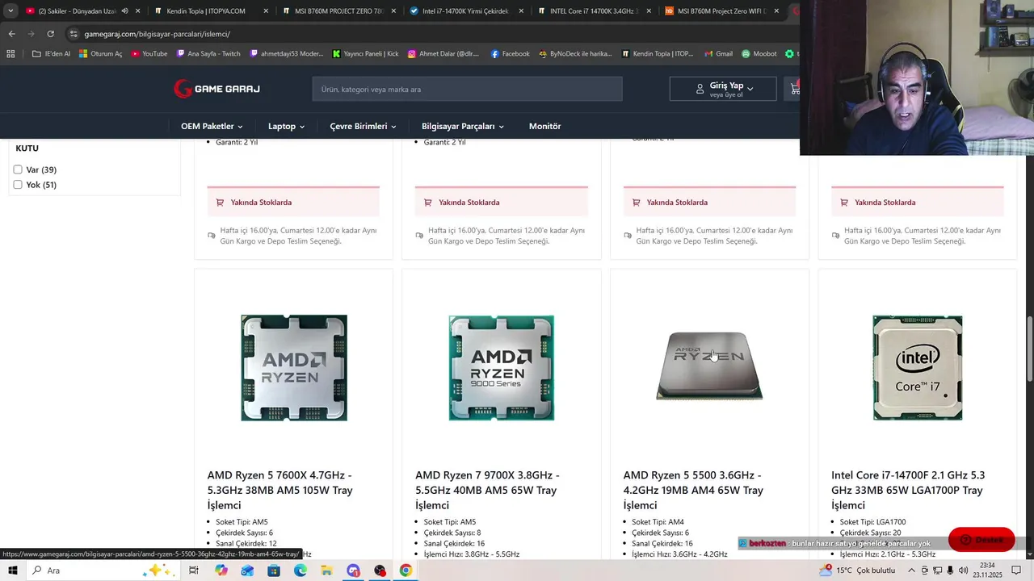Focus the site product search field

coord(467,89)
